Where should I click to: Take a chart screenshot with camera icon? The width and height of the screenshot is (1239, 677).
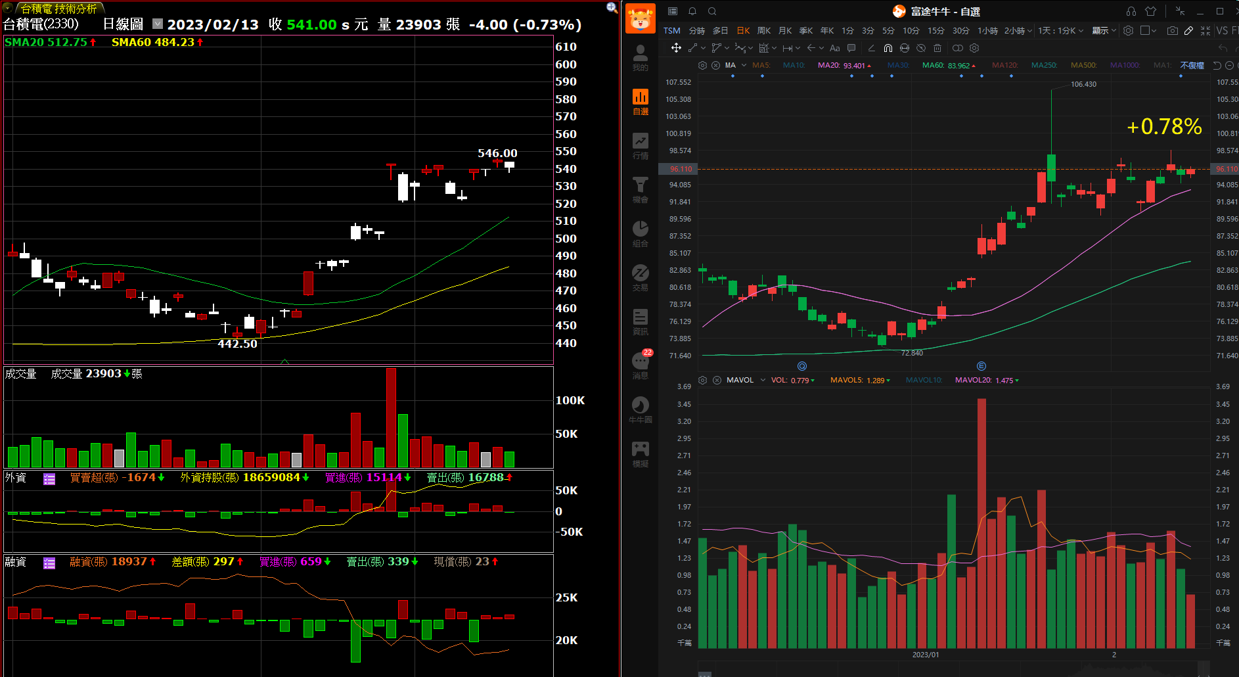point(1172,30)
